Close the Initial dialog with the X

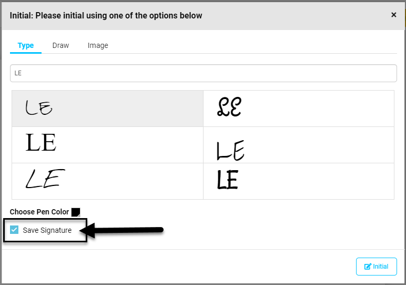pyautogui.click(x=393, y=15)
